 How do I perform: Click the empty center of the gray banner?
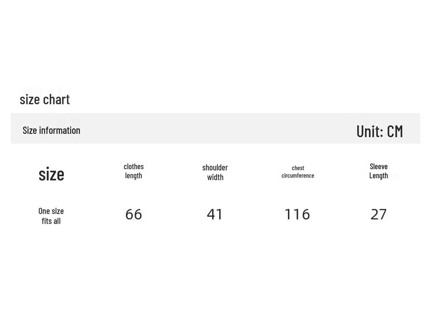215,129
